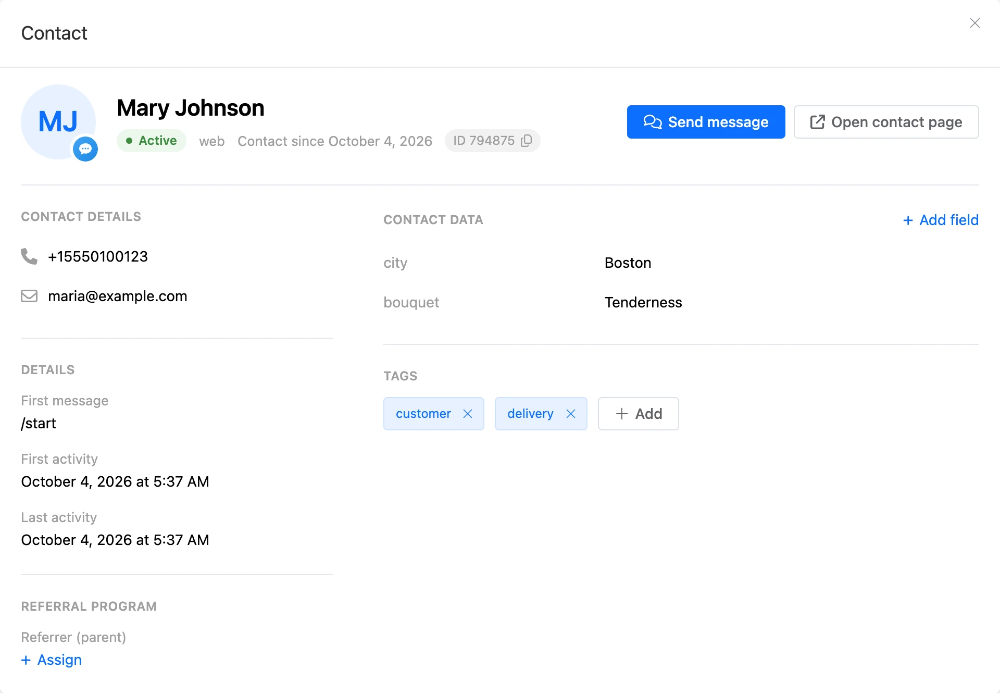Assign a referrer parent
This screenshot has width=1000, height=693.
pyautogui.click(x=52, y=660)
